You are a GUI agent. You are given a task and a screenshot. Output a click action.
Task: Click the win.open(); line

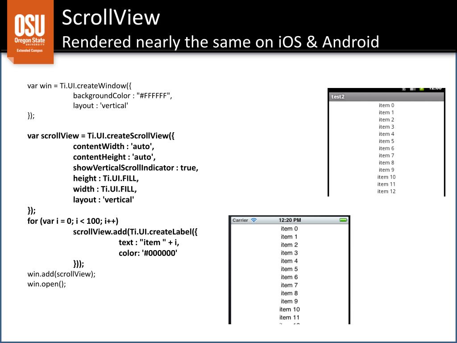(x=46, y=284)
